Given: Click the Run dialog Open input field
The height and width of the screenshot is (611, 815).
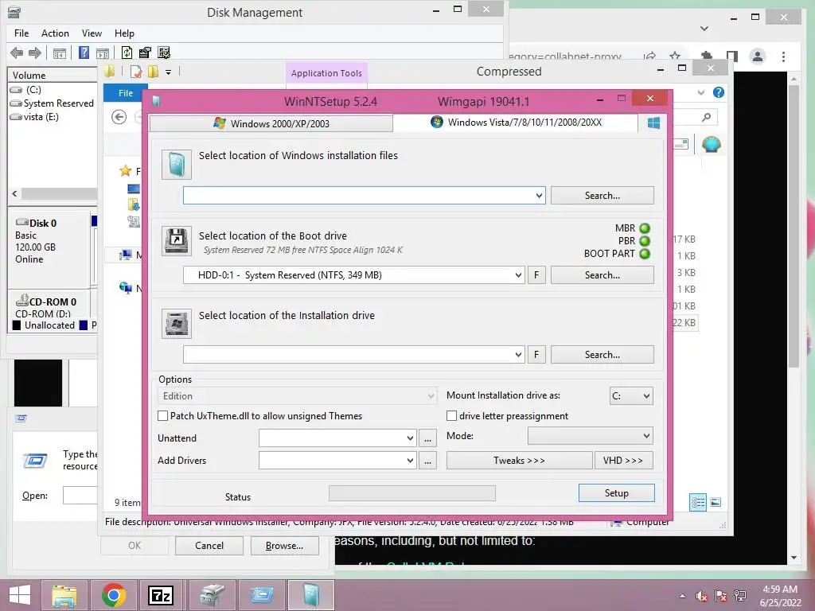Looking at the screenshot, I should click(80, 495).
